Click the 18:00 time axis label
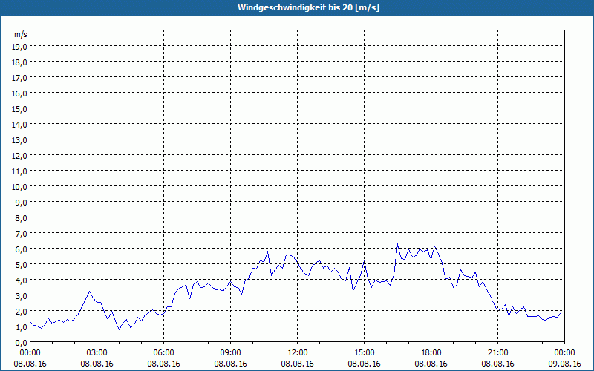This screenshot has height=371, width=594. tap(431, 353)
